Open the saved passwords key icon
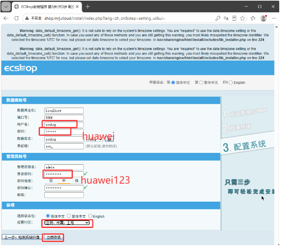Image resolution: width=281 pixels, height=246 pixels. [x=218, y=18]
